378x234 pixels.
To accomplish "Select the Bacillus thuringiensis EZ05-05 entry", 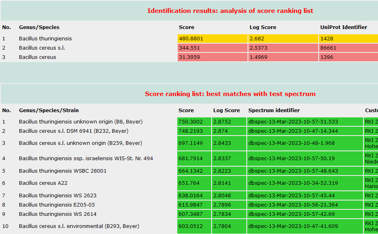I will [x=57, y=205].
